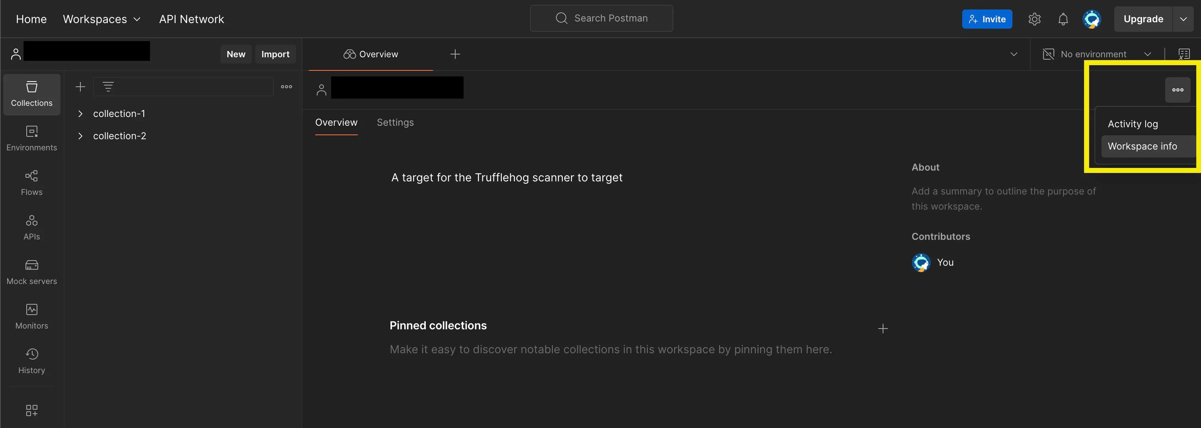1201x428 pixels.
Task: Click the three-dot options next to collection filter
Action: pos(286,87)
